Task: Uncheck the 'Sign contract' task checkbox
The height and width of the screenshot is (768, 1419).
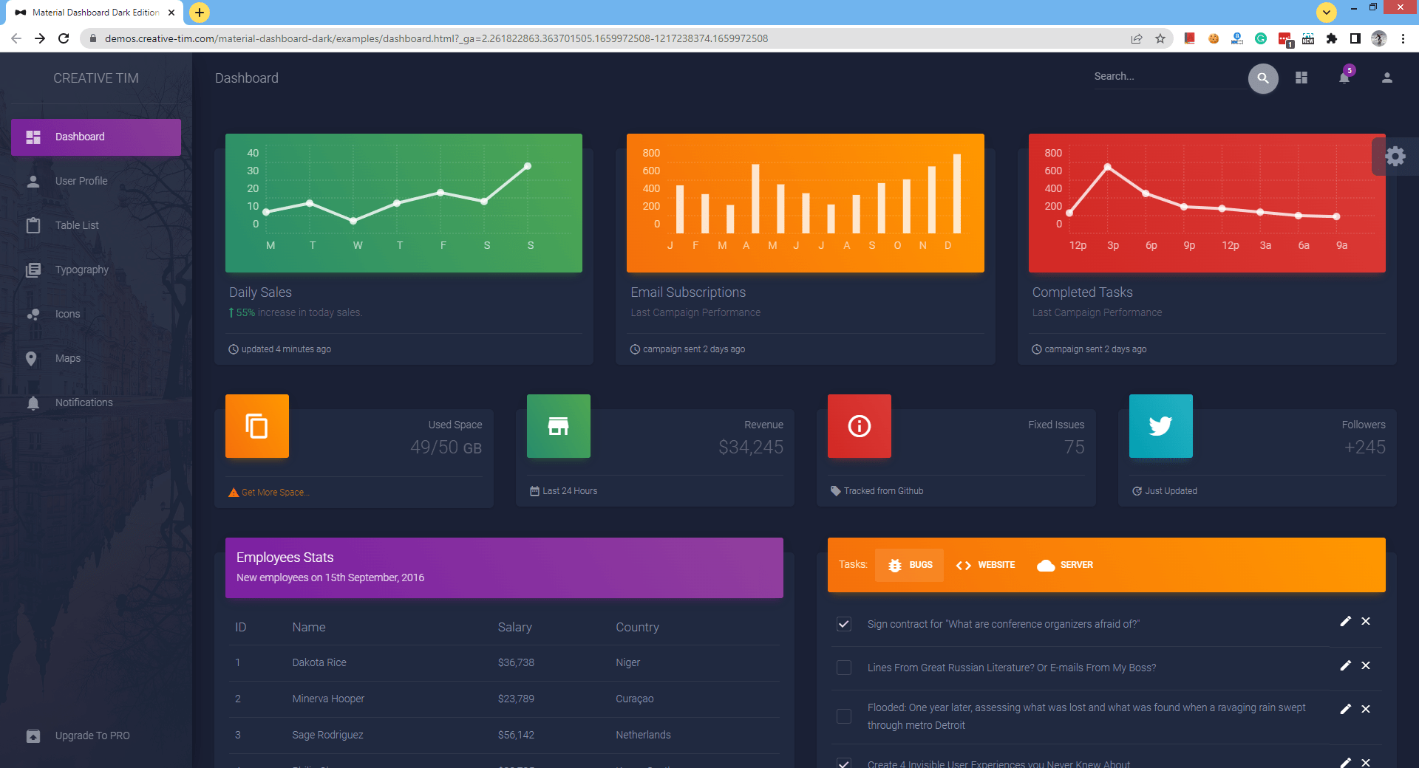Action: [843, 624]
